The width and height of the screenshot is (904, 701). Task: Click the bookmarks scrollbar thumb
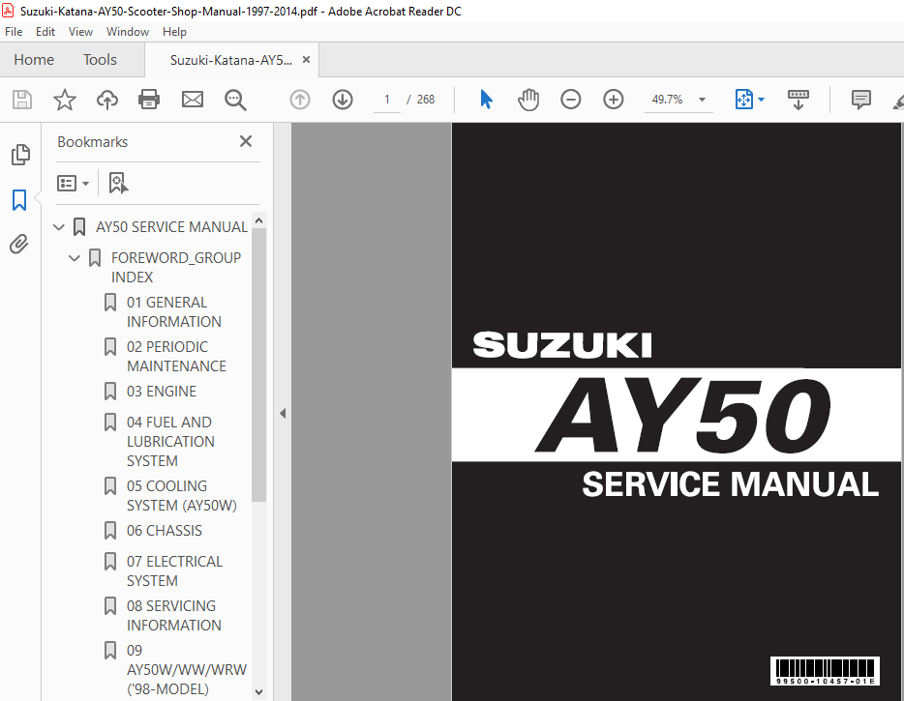click(x=258, y=364)
